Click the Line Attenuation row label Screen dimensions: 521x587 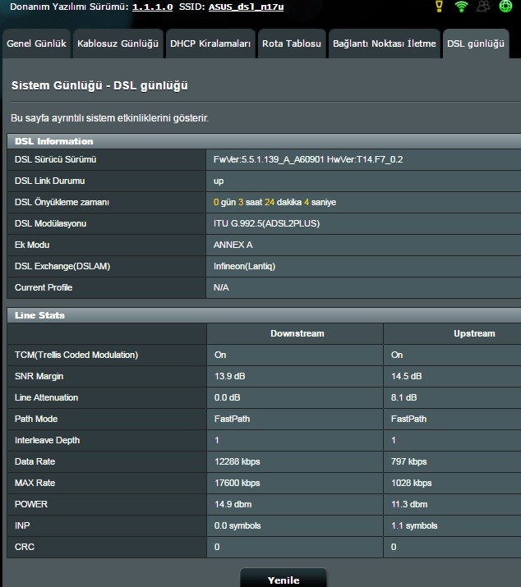coord(47,397)
